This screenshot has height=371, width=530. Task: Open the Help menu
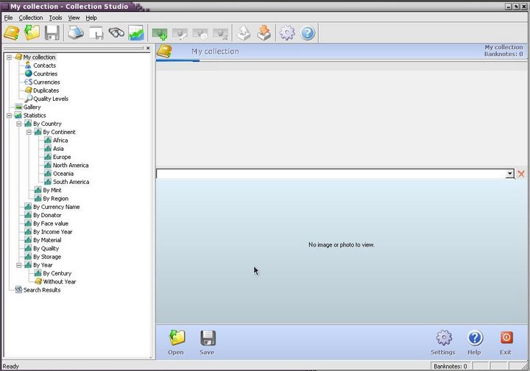(91, 18)
